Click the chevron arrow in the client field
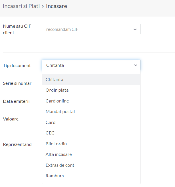This screenshot has width=175, height=187. point(135,29)
